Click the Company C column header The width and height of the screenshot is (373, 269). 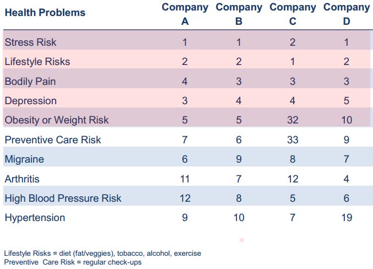[293, 14]
